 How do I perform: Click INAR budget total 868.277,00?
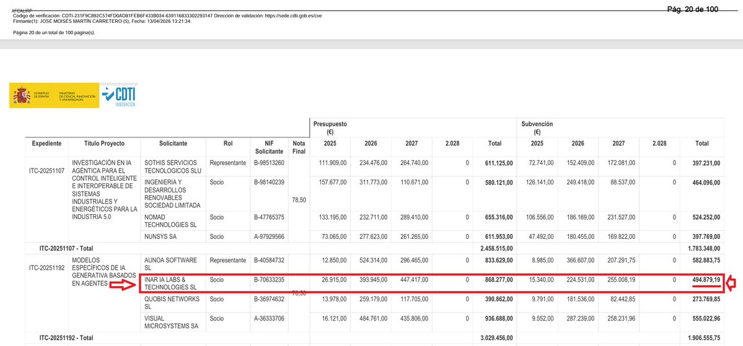(x=498, y=280)
